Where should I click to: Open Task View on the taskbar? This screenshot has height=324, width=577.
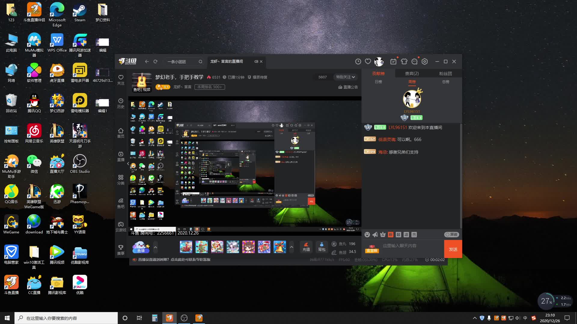(139, 318)
